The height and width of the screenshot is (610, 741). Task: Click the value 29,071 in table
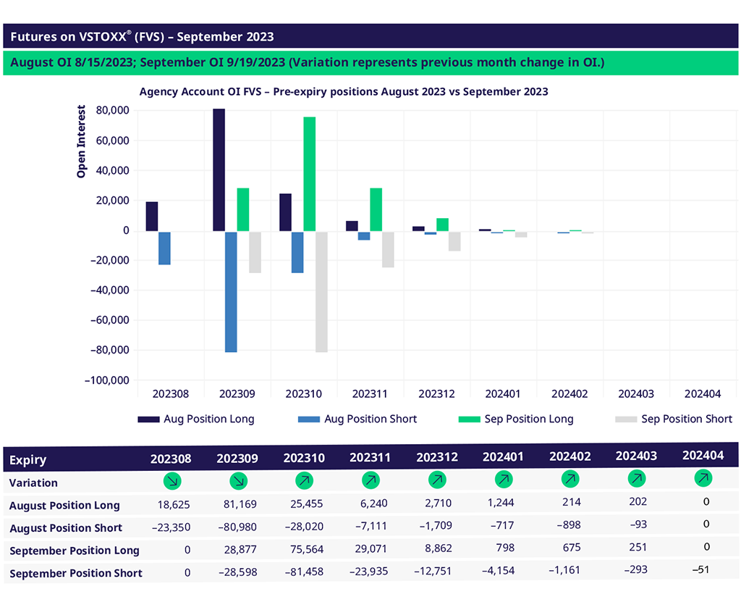tap(371, 549)
